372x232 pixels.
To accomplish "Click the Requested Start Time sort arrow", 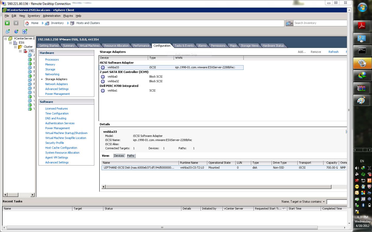I will click(x=284, y=209).
